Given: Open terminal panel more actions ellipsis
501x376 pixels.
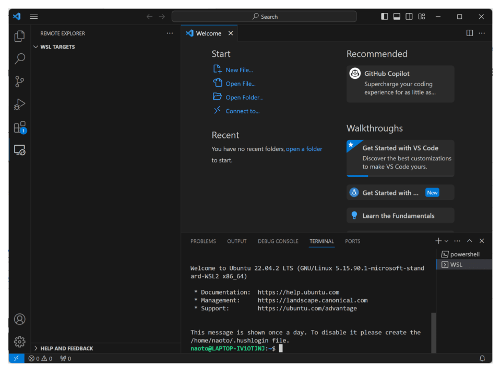Looking at the screenshot, I should pyautogui.click(x=457, y=241).
